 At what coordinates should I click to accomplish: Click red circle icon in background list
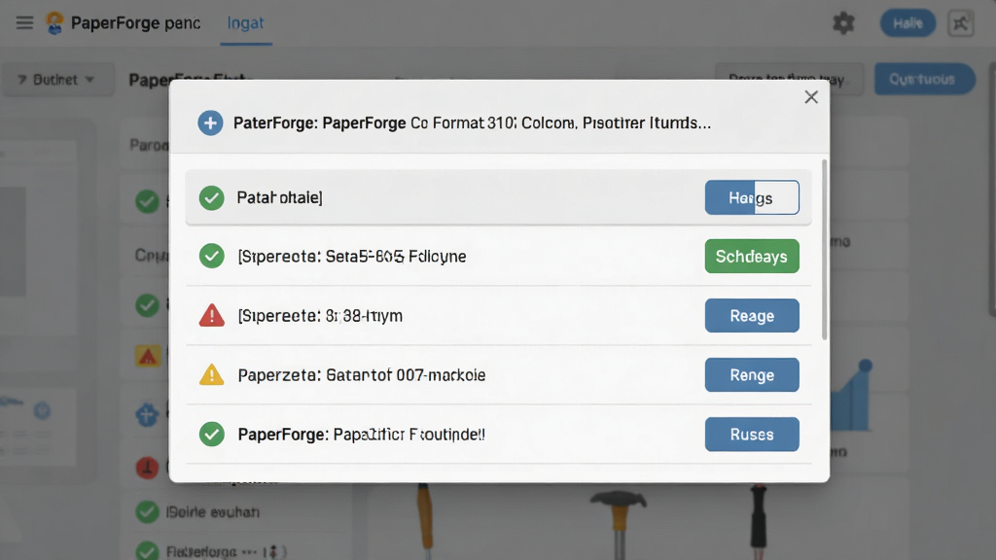pyautogui.click(x=148, y=468)
